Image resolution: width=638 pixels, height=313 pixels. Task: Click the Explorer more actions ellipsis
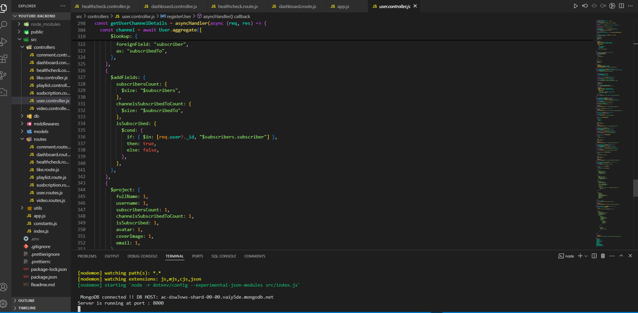coord(63,6)
